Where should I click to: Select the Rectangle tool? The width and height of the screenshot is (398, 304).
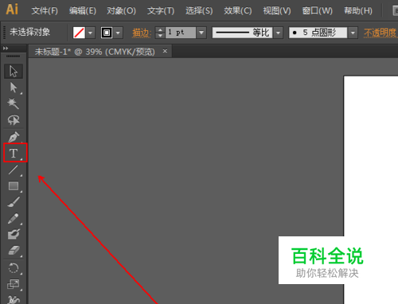tap(14, 186)
